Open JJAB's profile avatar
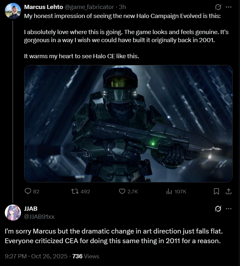 [13, 213]
